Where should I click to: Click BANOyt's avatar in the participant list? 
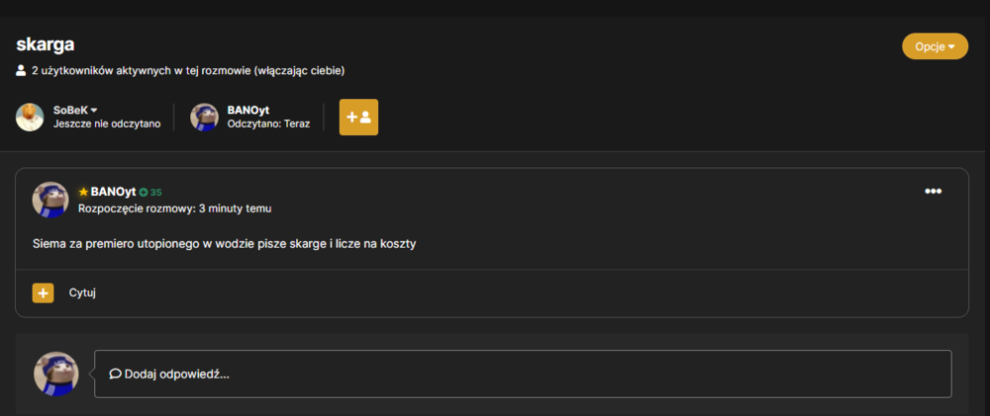(x=204, y=118)
